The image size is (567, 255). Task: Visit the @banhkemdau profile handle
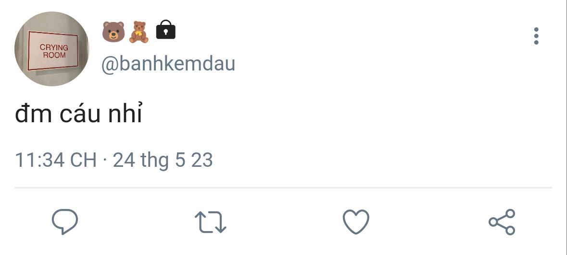tap(168, 64)
